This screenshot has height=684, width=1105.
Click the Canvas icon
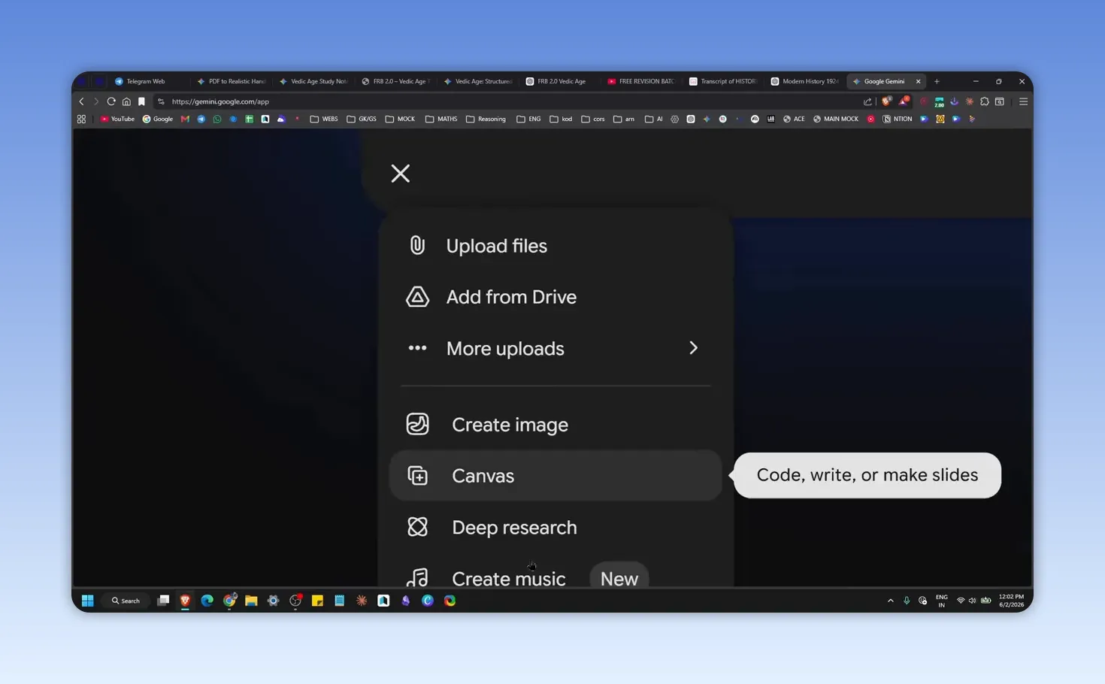click(417, 476)
